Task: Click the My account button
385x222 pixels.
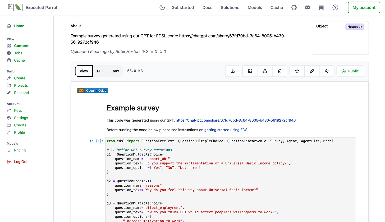Action: [364, 7]
